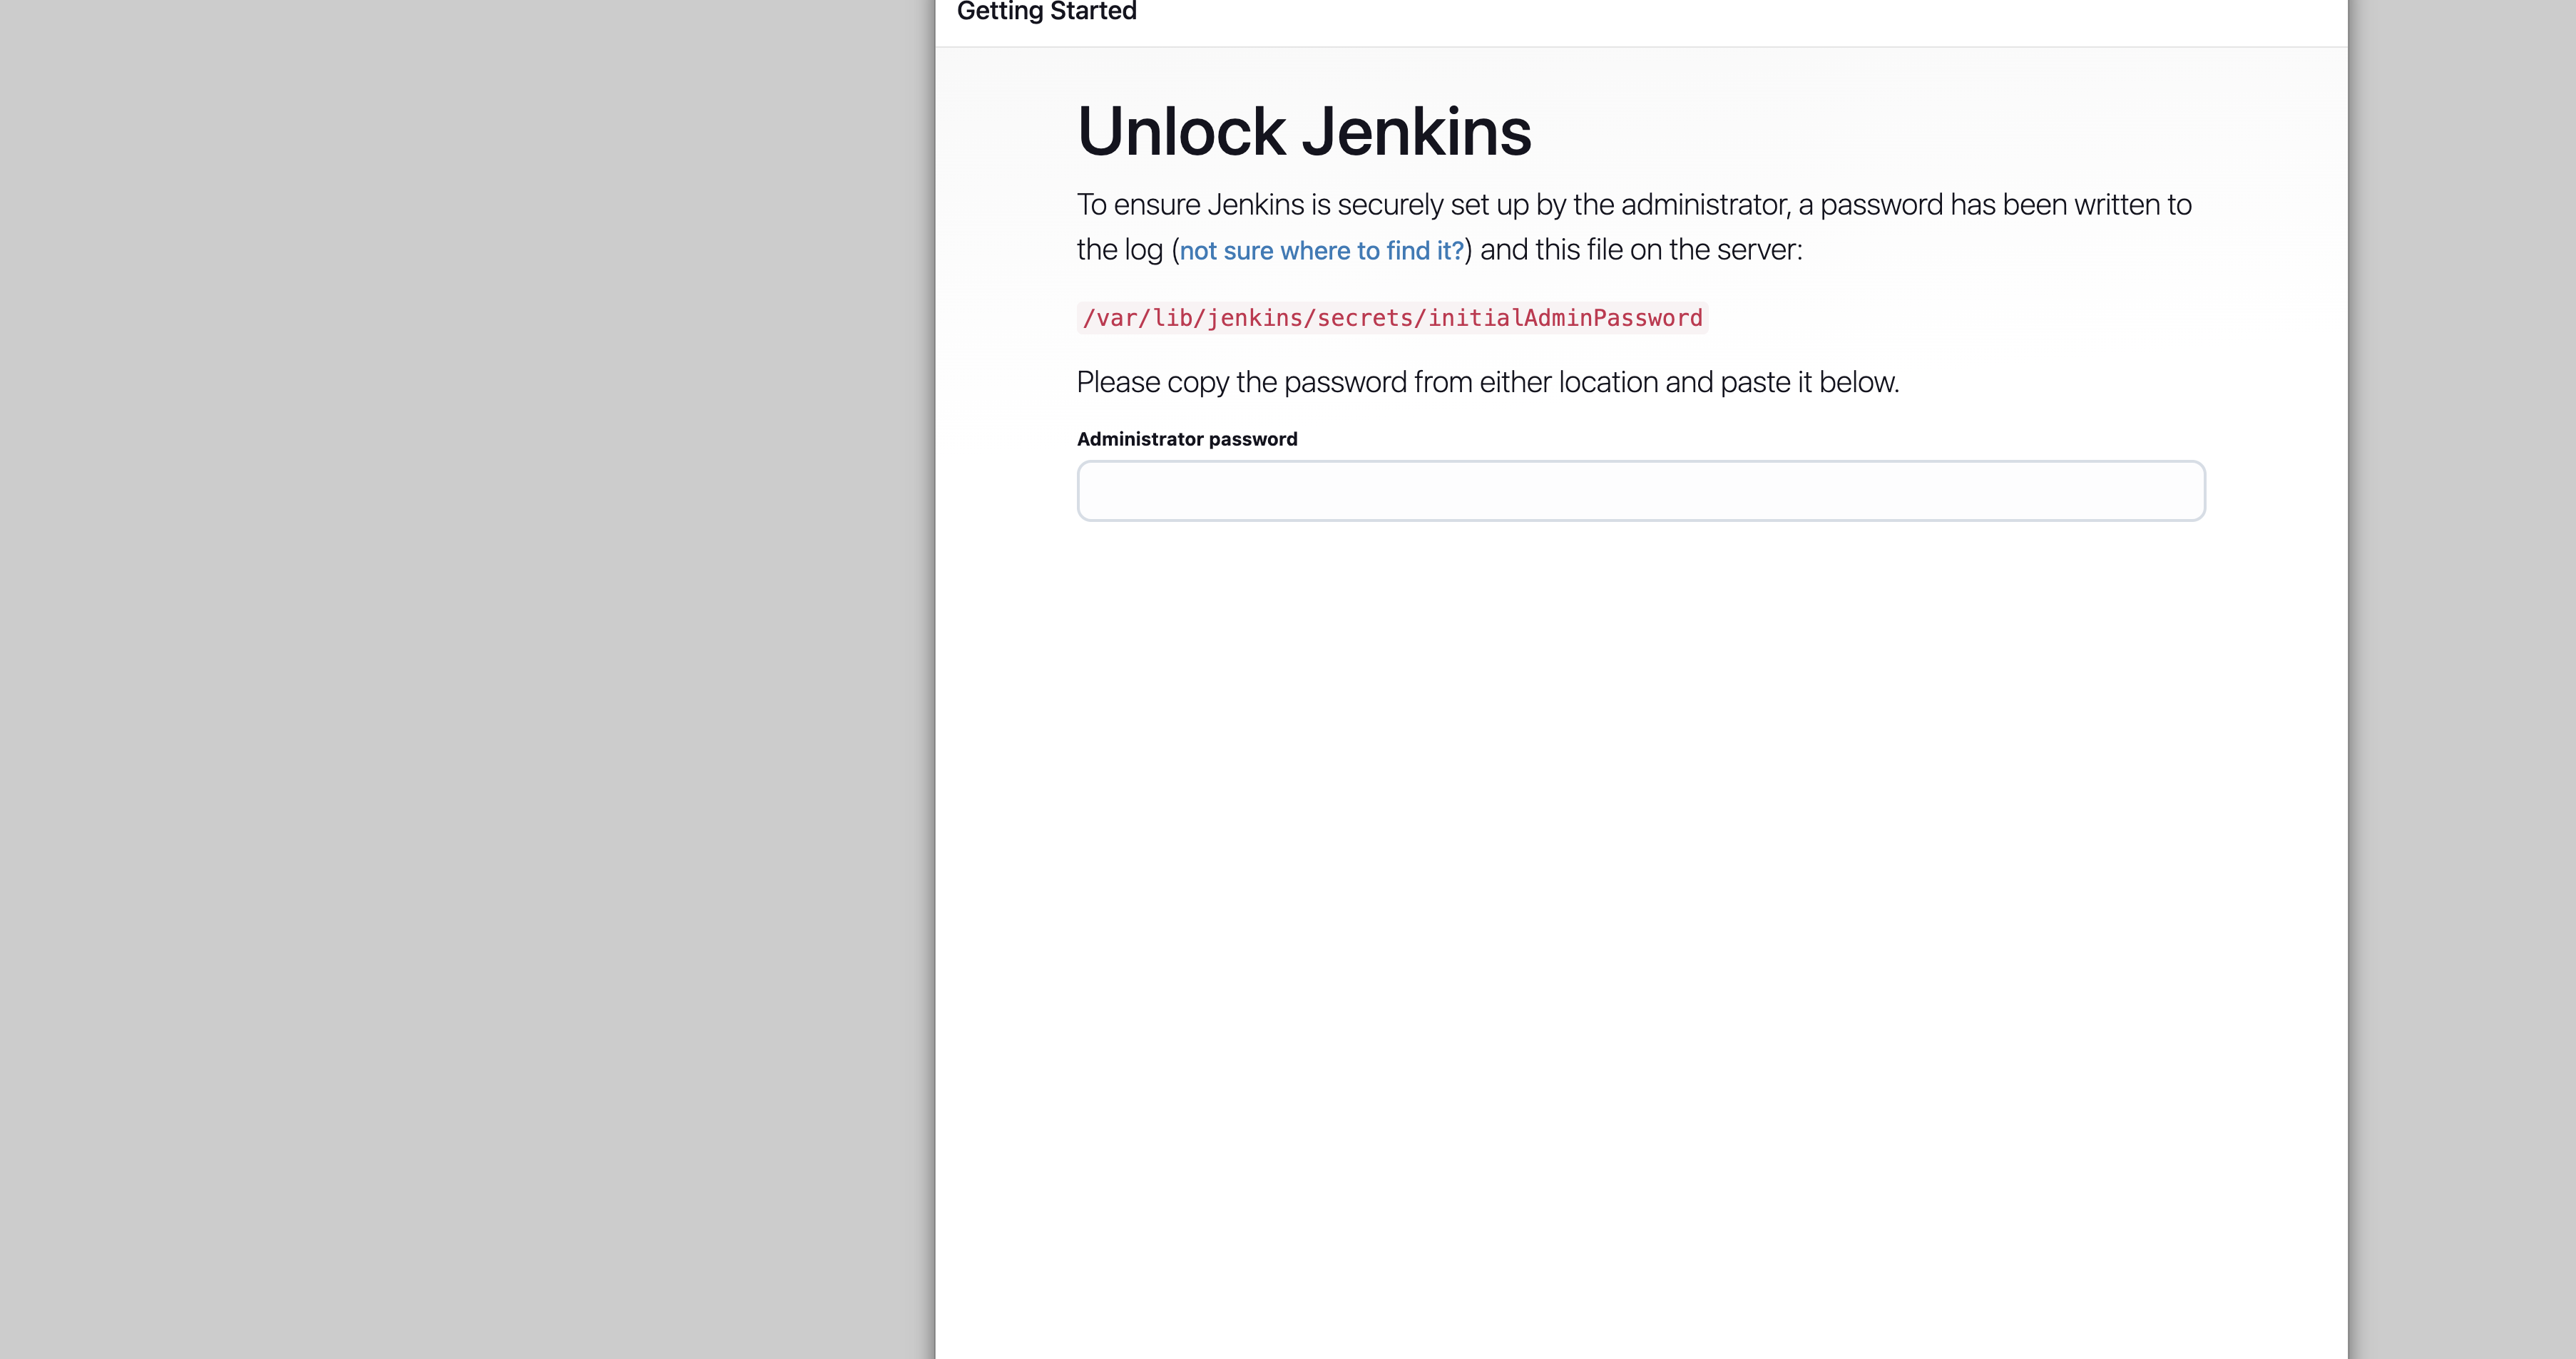The width and height of the screenshot is (2576, 1359).
Task: Click 'Please copy the password from either location' text
Action: (x=1367, y=382)
